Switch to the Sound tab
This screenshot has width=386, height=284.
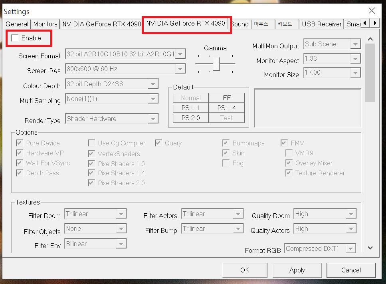[240, 24]
